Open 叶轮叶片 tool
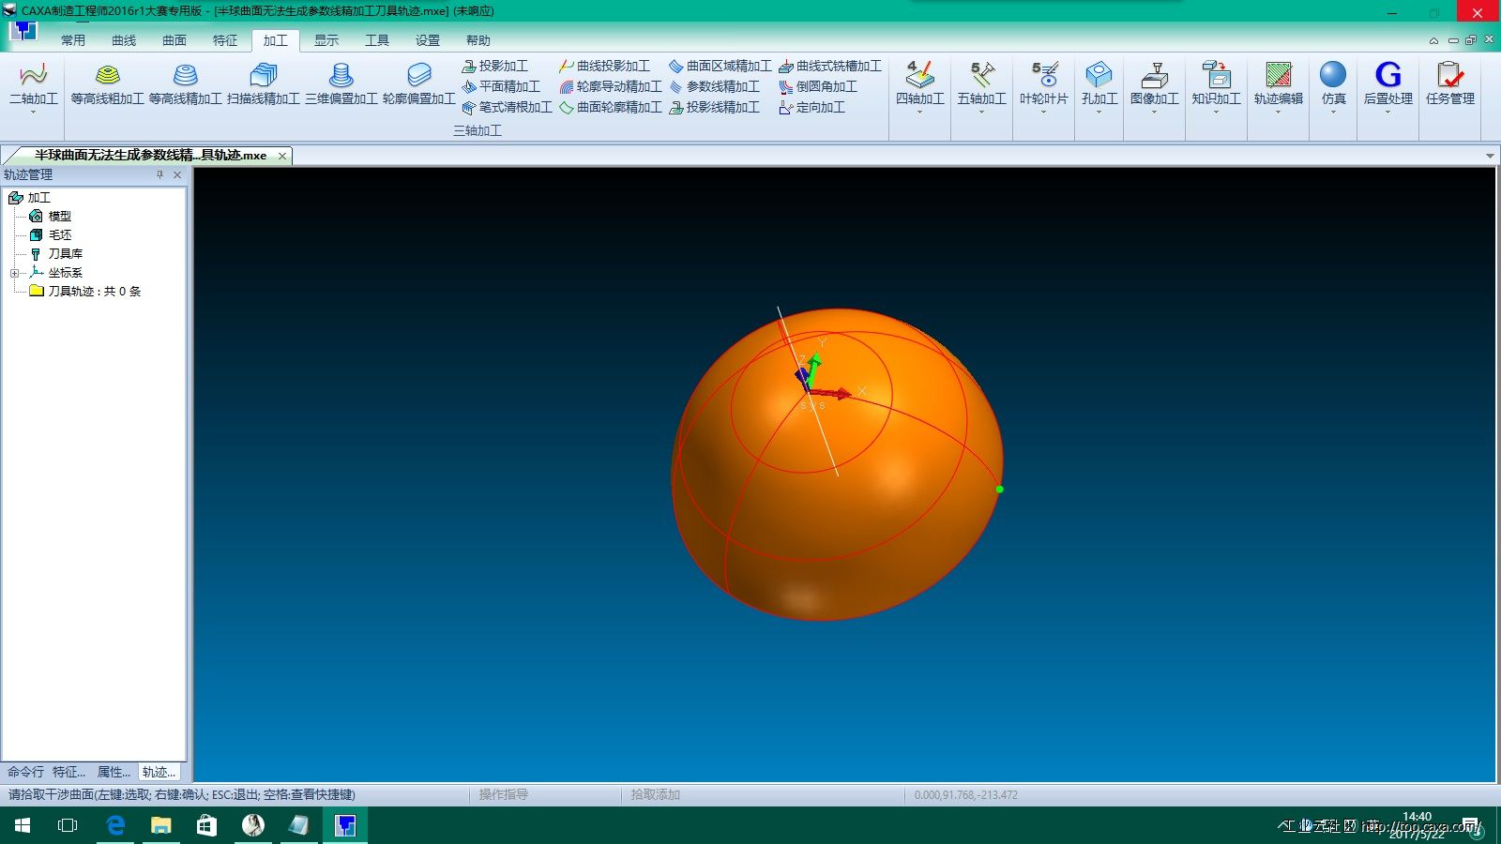1501x844 pixels. [1043, 85]
